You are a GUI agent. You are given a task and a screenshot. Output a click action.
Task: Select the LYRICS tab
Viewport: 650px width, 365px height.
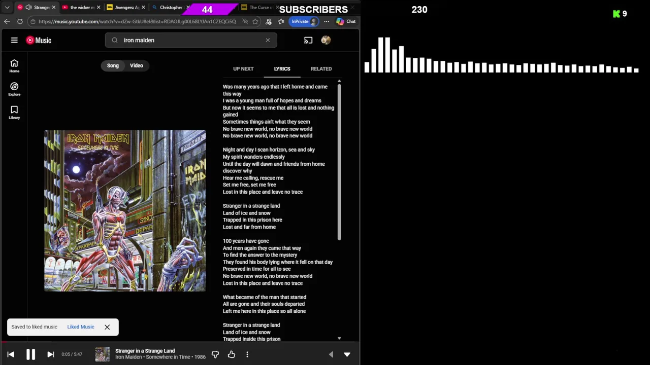282,69
